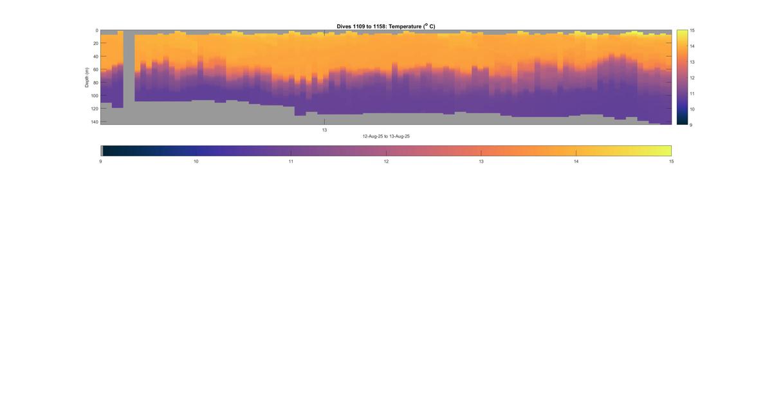The width and height of the screenshot is (772, 400).
Task: Click the horizontal colorbar below the plot
Action: coord(386,150)
